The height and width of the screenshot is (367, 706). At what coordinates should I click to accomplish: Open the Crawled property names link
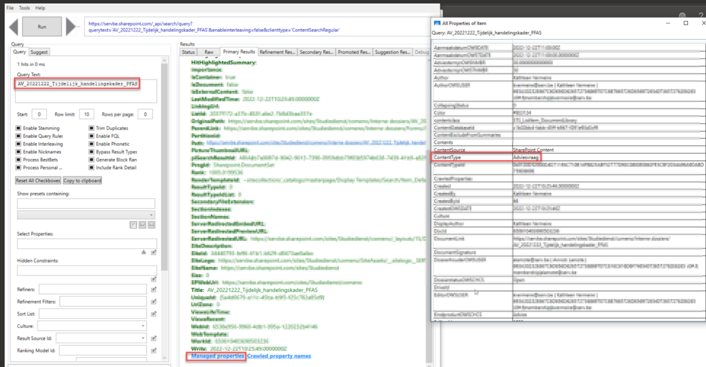279,356
